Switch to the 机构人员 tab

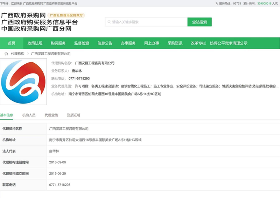[29, 115]
